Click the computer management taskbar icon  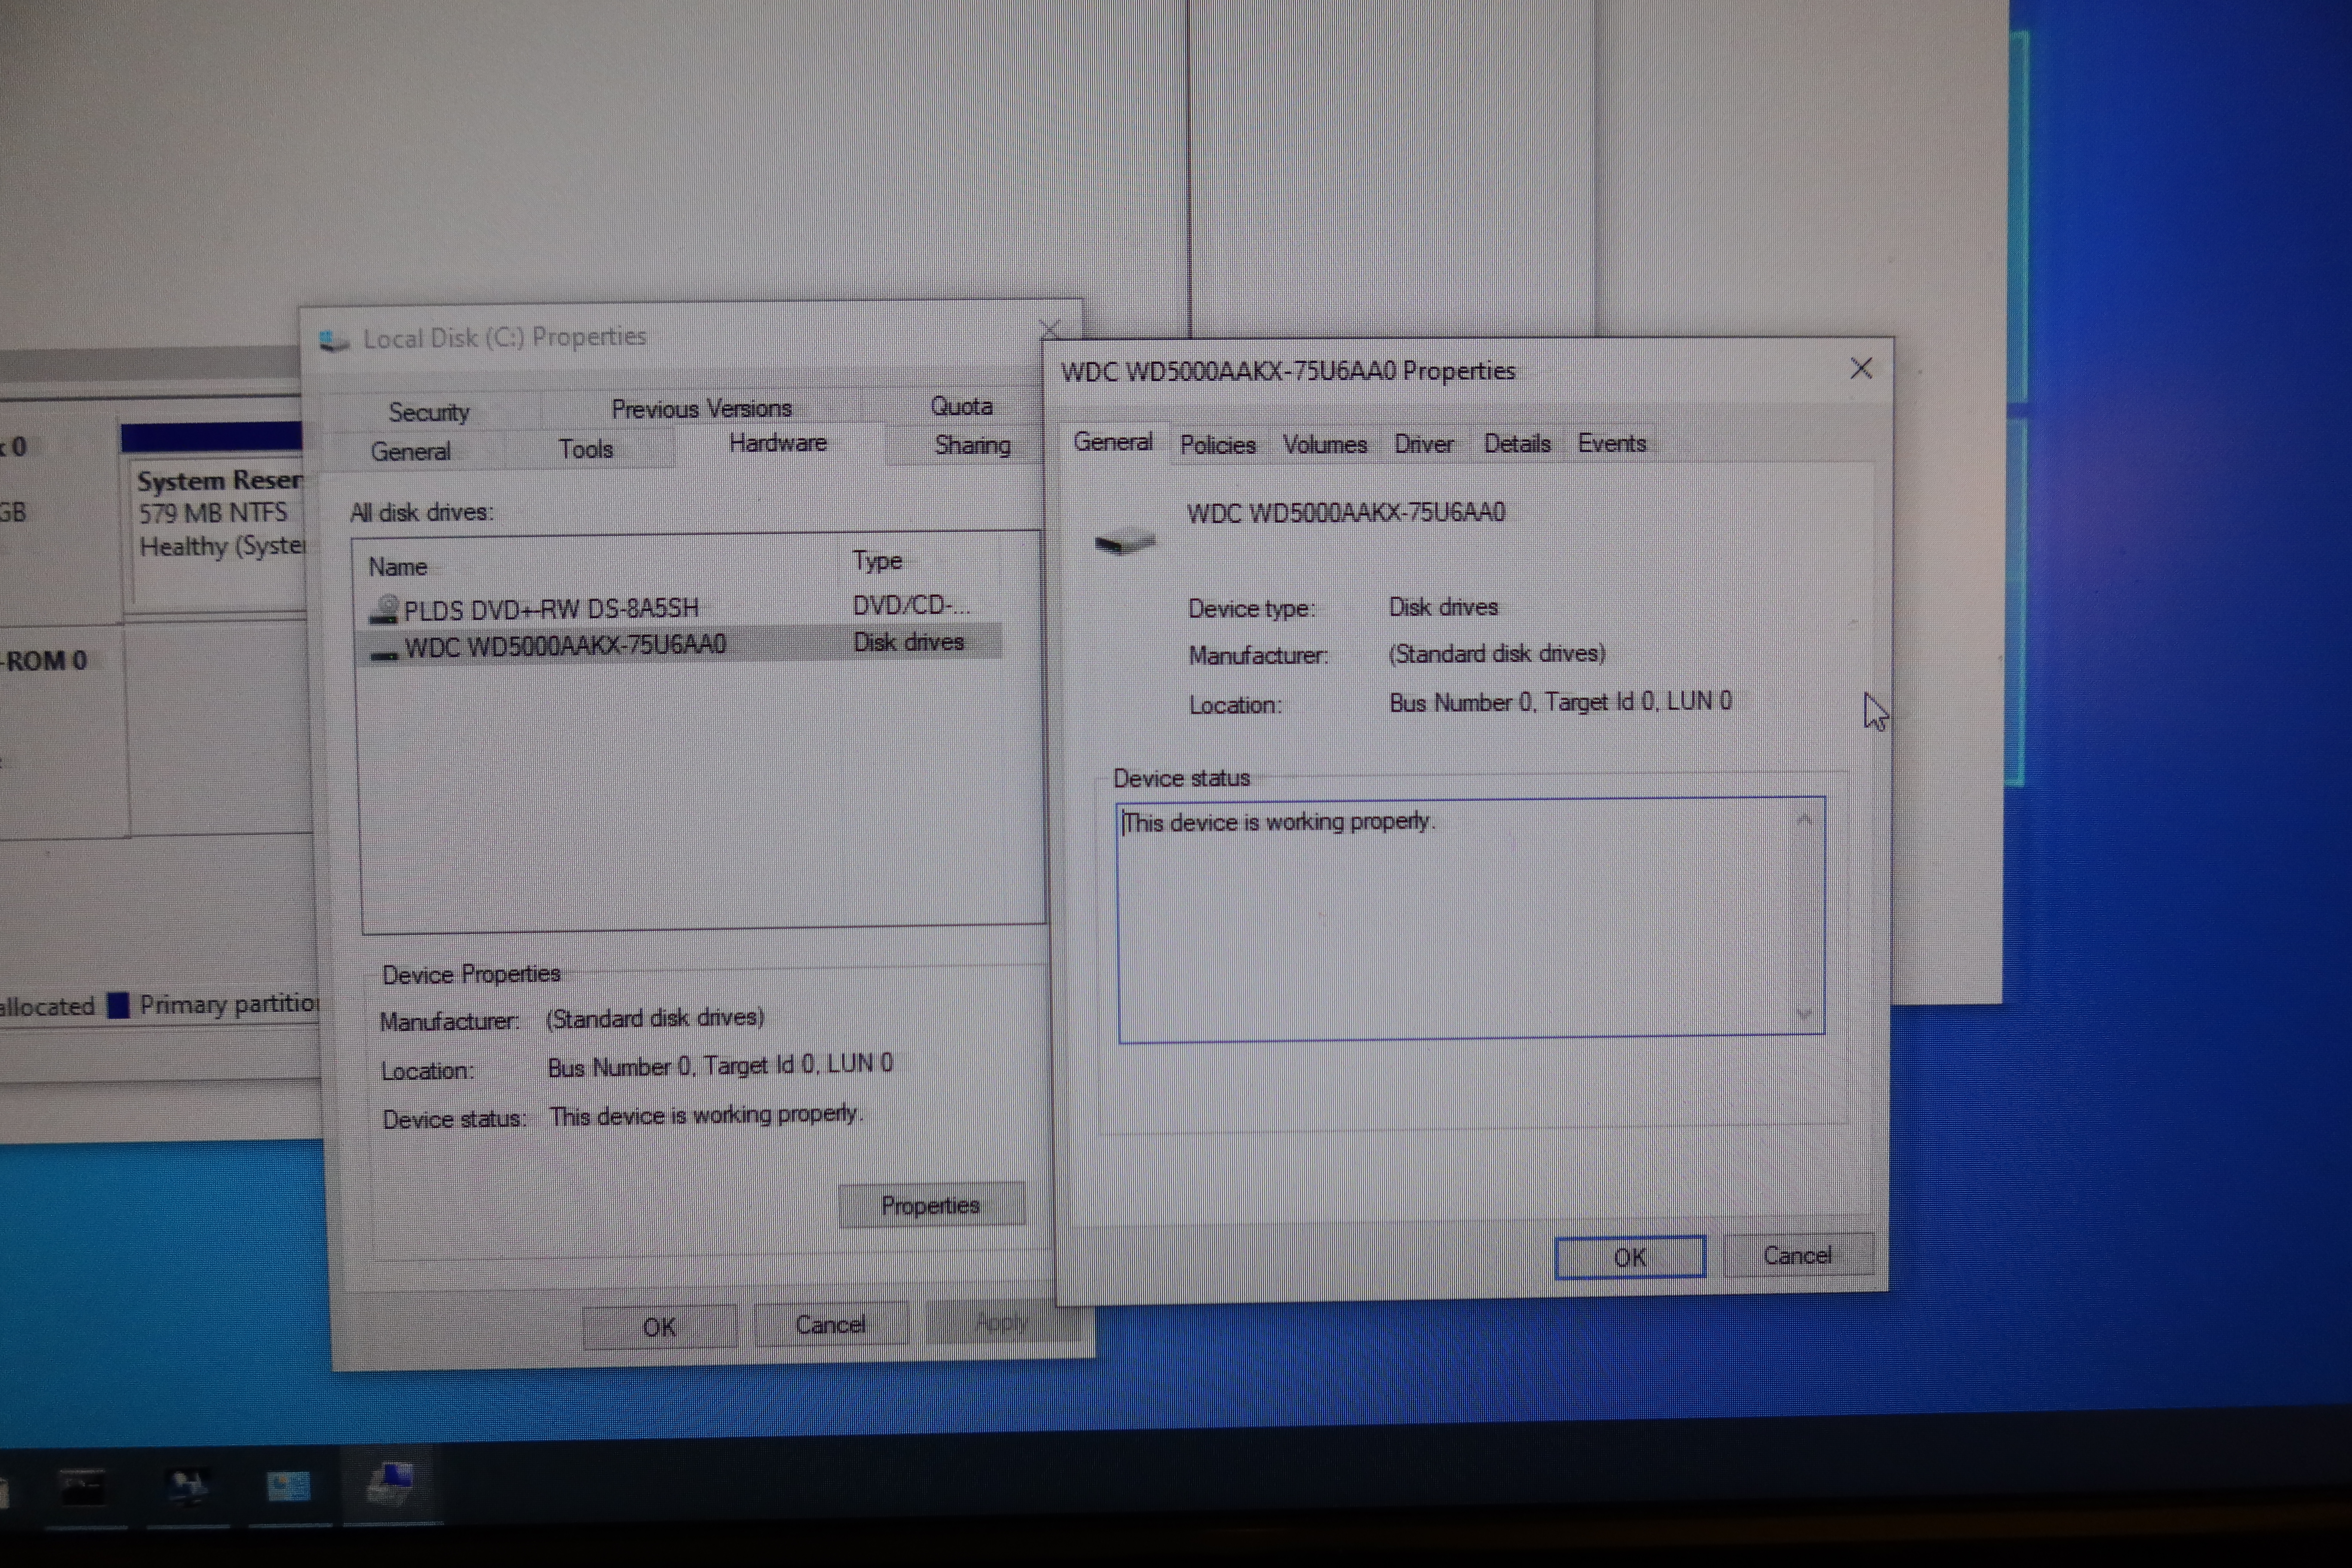click(188, 1487)
